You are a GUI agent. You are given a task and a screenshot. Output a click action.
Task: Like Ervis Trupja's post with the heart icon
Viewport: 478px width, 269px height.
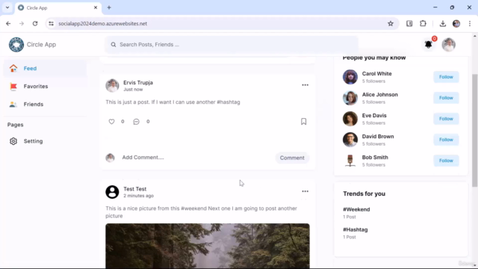(x=111, y=121)
